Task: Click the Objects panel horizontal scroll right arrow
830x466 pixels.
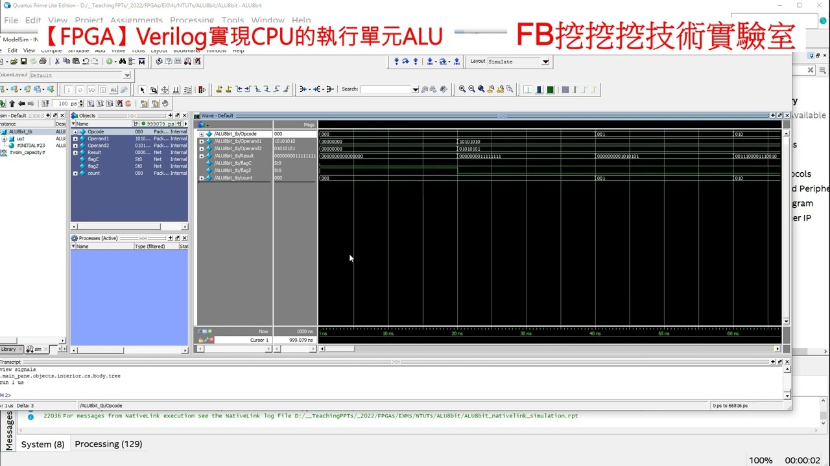Action: click(x=185, y=227)
